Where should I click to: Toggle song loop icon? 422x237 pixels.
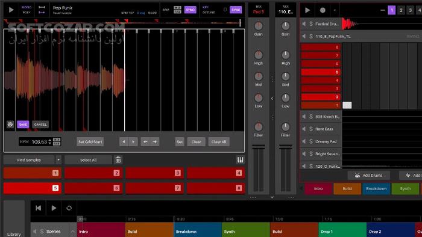pyautogui.click(x=69, y=208)
